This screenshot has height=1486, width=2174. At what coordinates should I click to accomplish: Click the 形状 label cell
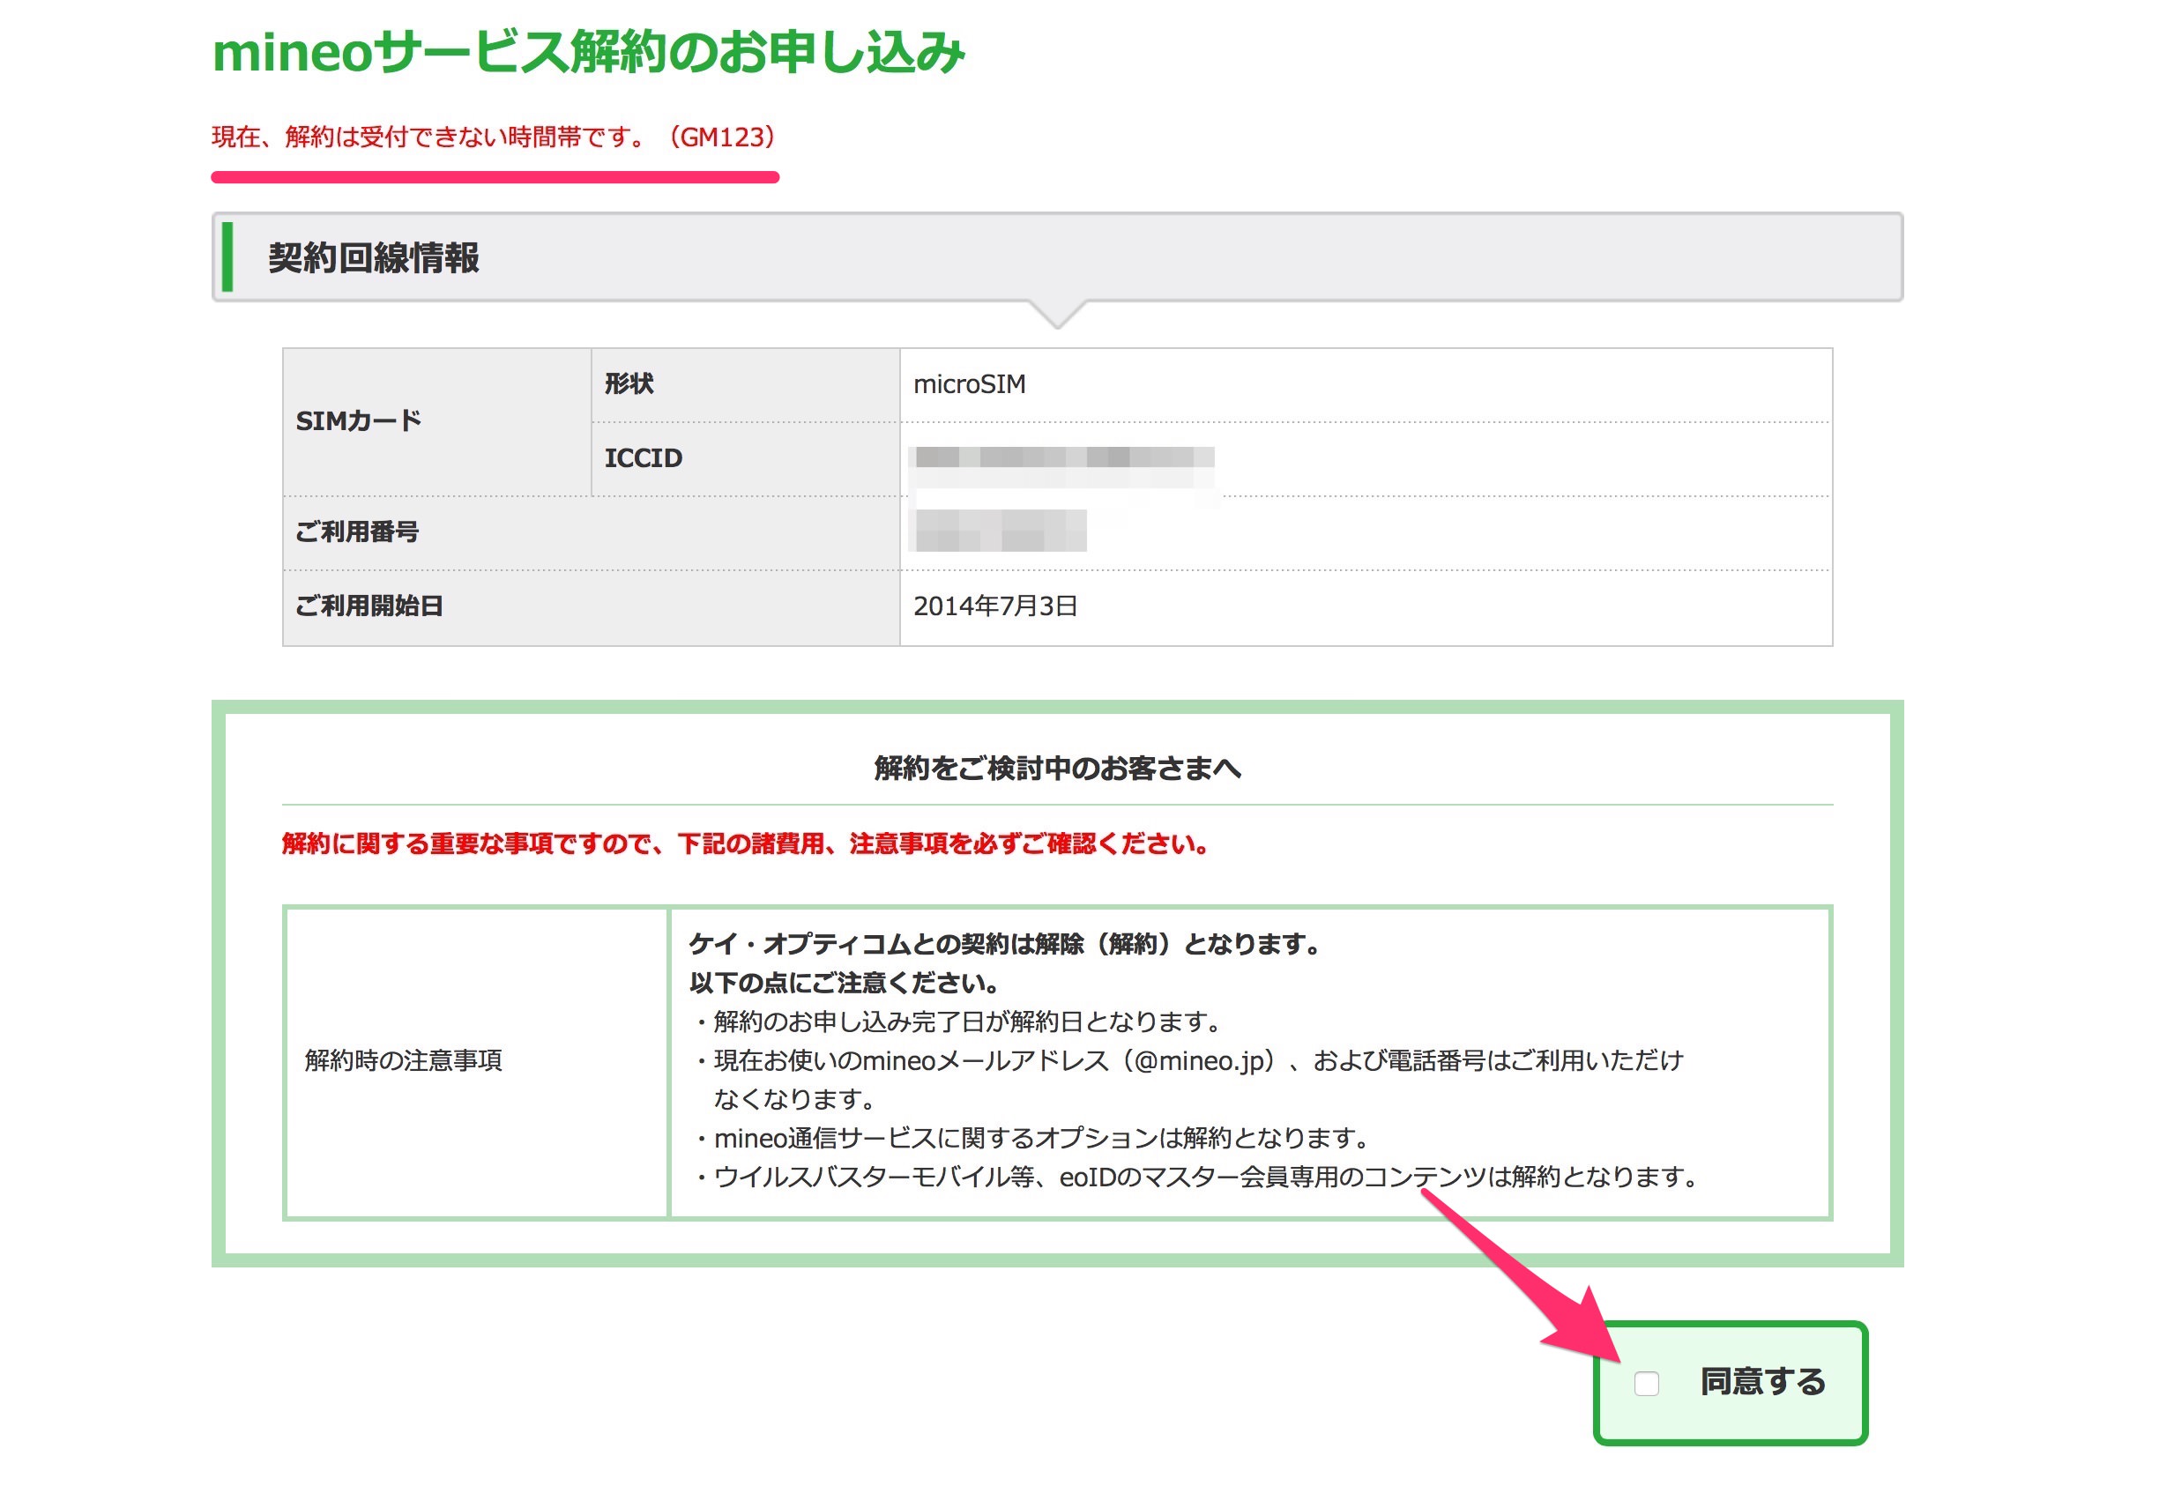746,384
